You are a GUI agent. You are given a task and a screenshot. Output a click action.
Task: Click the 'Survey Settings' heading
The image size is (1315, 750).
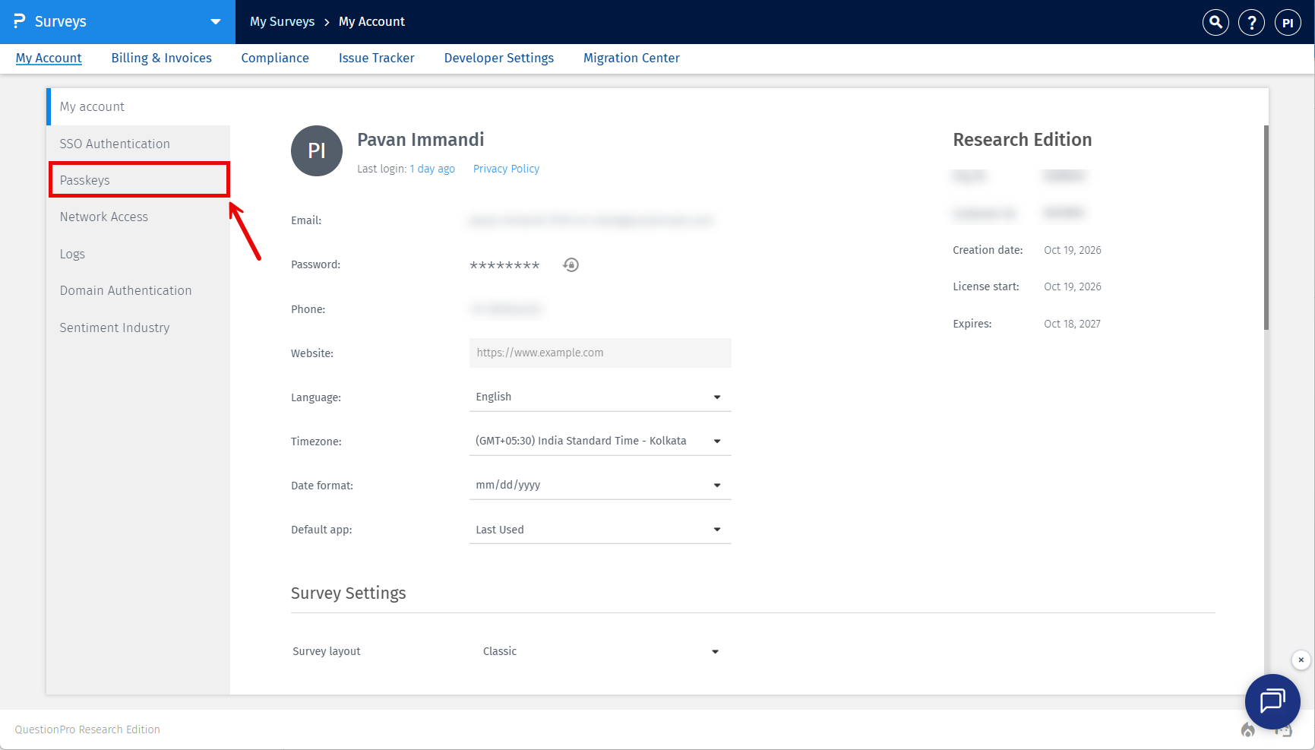click(349, 593)
